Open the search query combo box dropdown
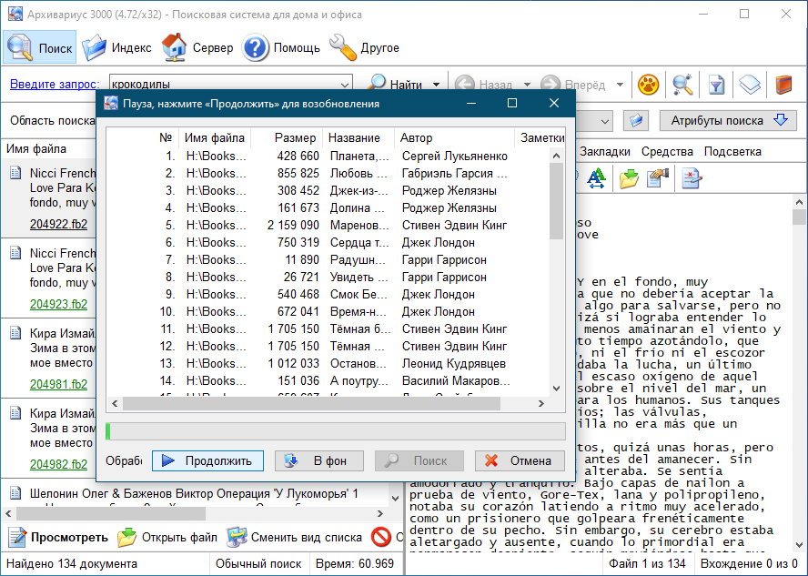The width and height of the screenshot is (808, 576). [343, 85]
